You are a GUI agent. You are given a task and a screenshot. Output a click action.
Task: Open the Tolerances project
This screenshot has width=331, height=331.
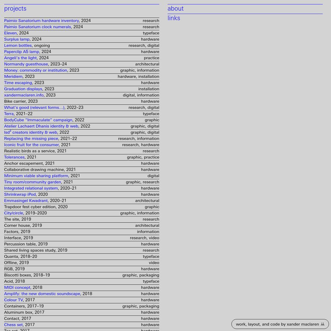(14, 157)
